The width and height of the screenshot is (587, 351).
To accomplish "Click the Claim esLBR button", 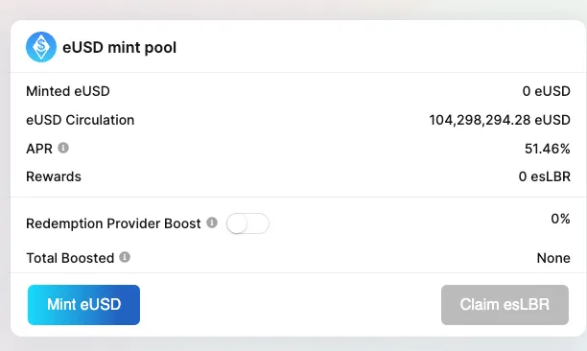I will [x=505, y=305].
